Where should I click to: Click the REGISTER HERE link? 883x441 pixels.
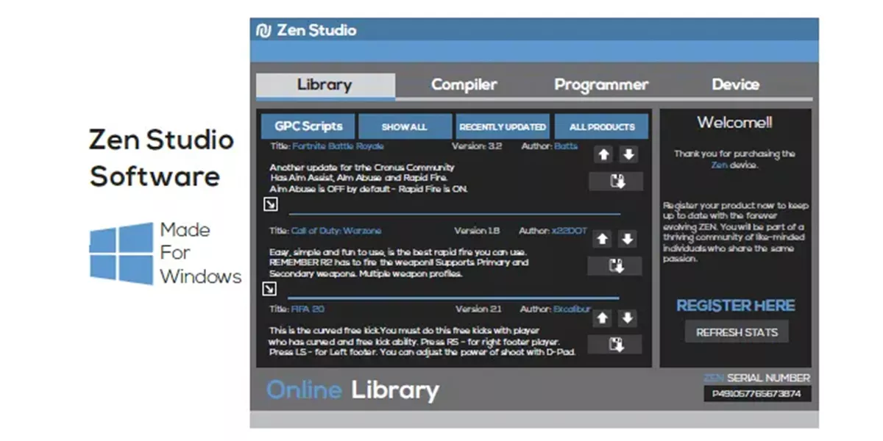click(735, 306)
